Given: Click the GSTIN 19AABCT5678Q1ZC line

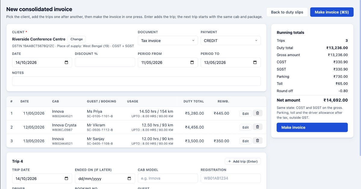Looking at the screenshot, I should point(73,46).
